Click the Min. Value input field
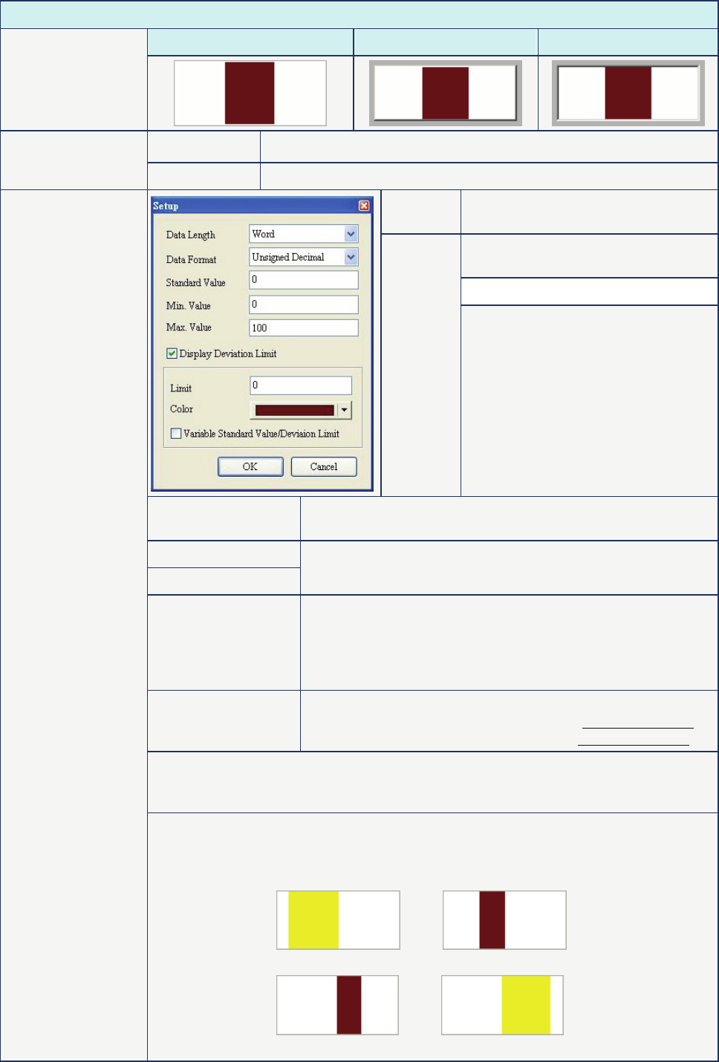Screen dimensions: 719x1062 coord(304,304)
